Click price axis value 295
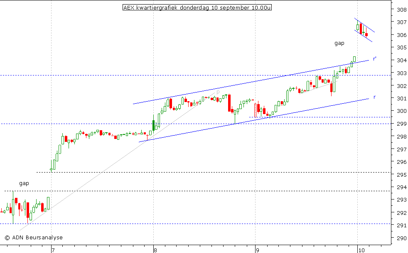Image resolution: width=408 pixels, height=253 pixels. [x=402, y=175]
